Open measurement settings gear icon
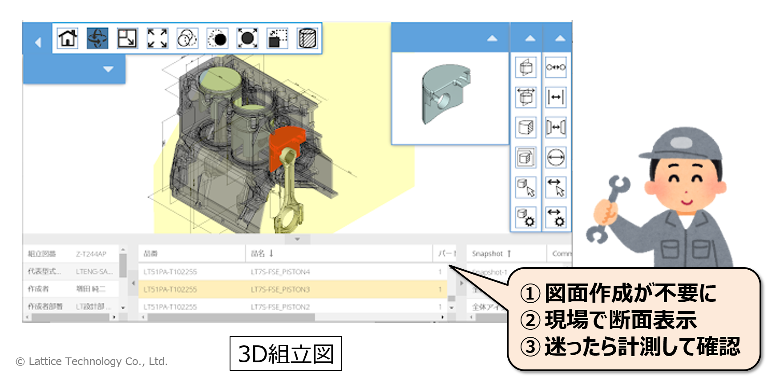 coord(556,217)
